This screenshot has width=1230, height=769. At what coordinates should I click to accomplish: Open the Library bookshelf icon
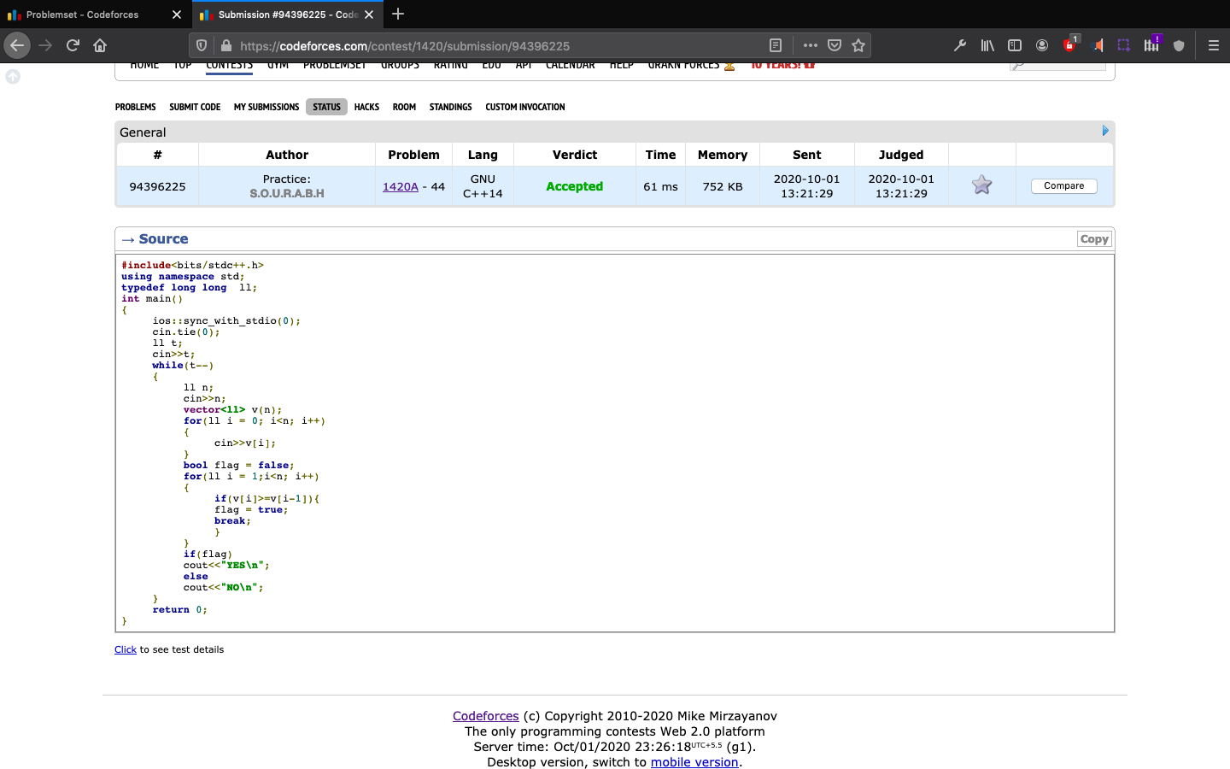pyautogui.click(x=987, y=45)
